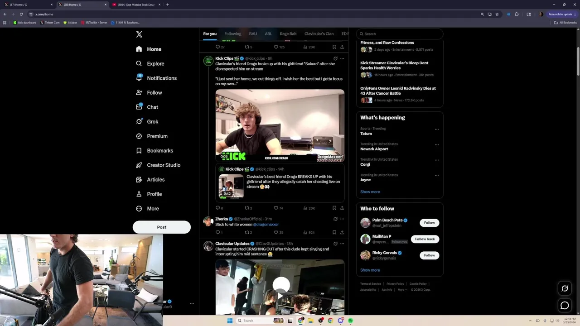580x326 pixels.
Task: Open quoted Kick Clips video thumbnail
Action: pyautogui.click(x=231, y=187)
